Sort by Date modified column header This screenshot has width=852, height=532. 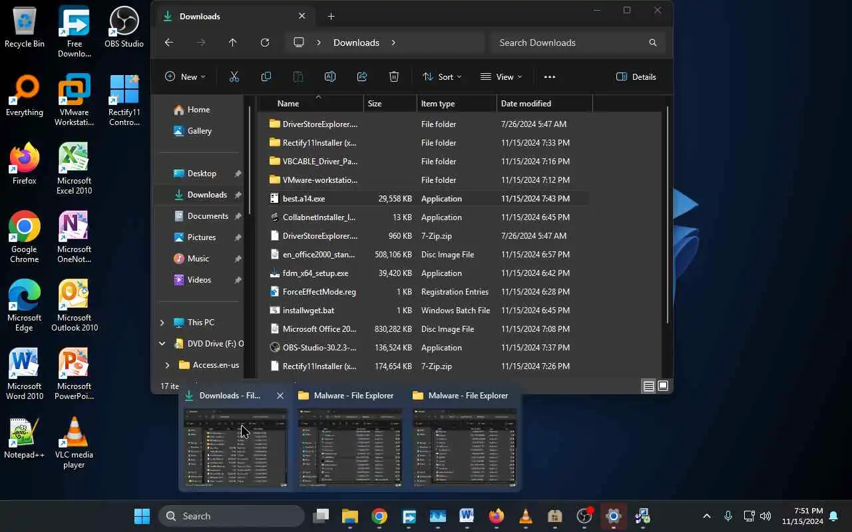[x=544, y=103]
